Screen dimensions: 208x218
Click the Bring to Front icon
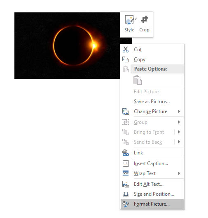coord(126,132)
